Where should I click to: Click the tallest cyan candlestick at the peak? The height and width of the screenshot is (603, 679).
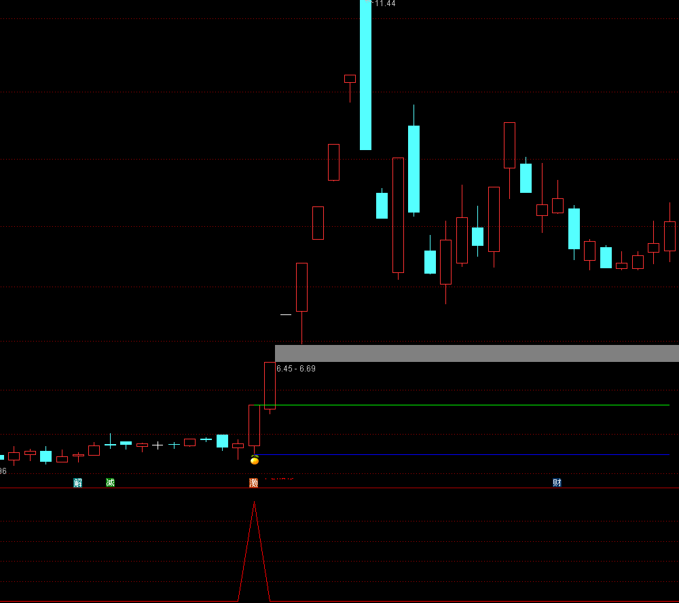click(x=365, y=75)
